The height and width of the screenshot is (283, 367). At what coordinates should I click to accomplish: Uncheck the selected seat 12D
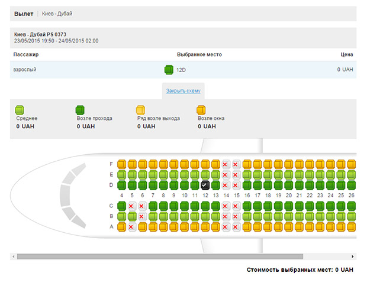coord(205,185)
